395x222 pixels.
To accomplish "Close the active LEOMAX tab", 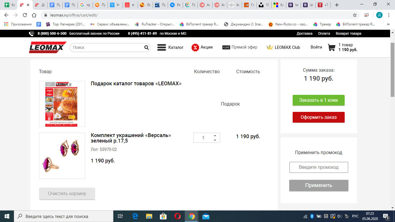I will click(28, 5).
